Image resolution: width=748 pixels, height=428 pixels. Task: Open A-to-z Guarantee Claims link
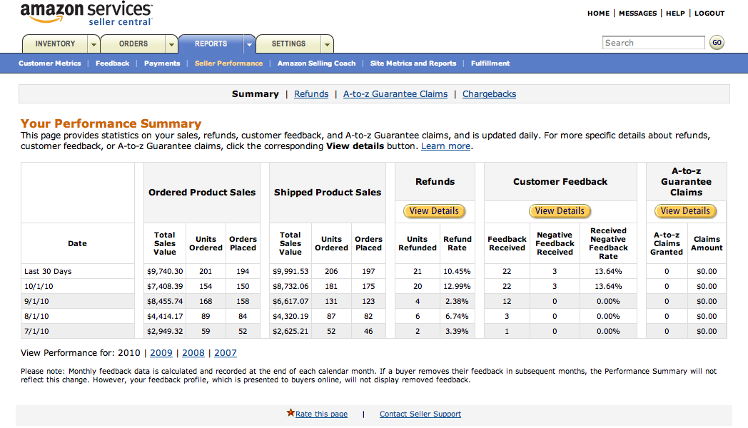click(395, 94)
